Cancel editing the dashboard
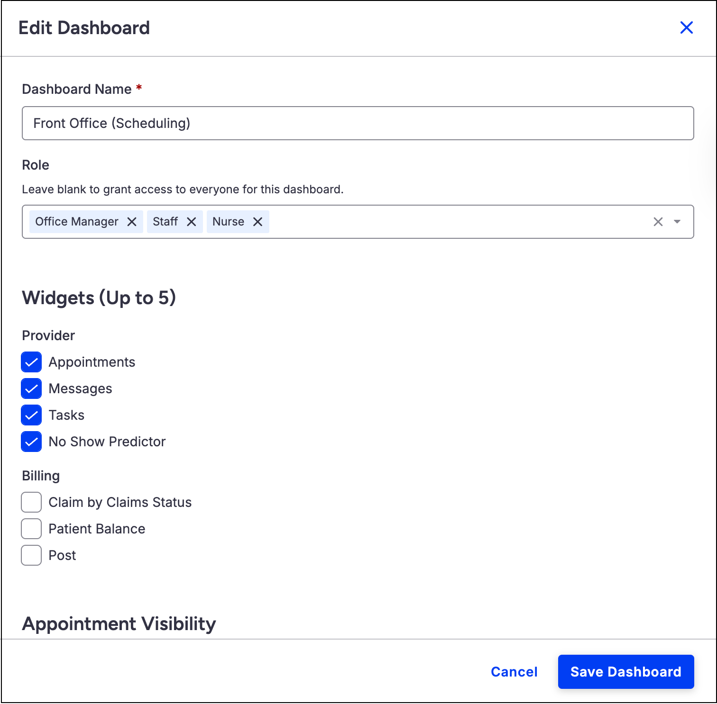The image size is (717, 704). point(514,672)
